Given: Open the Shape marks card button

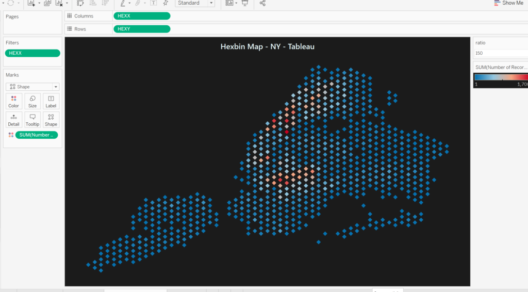Looking at the screenshot, I should [51, 120].
